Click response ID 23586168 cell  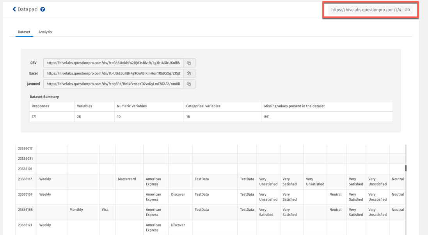tap(25, 210)
